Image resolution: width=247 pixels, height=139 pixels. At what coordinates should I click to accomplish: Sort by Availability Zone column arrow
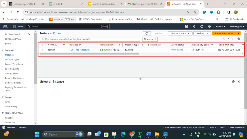pos(212,45)
